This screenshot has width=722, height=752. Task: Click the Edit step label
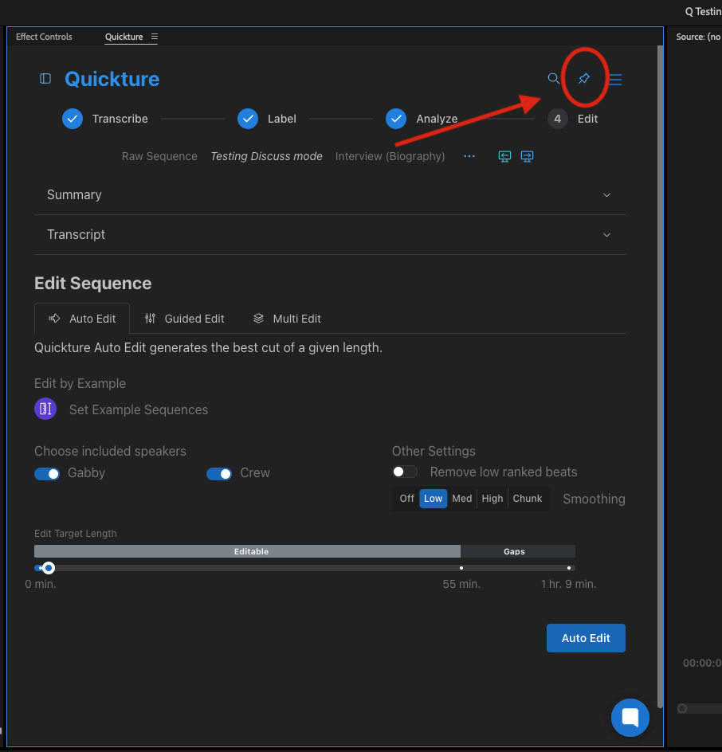(x=587, y=119)
